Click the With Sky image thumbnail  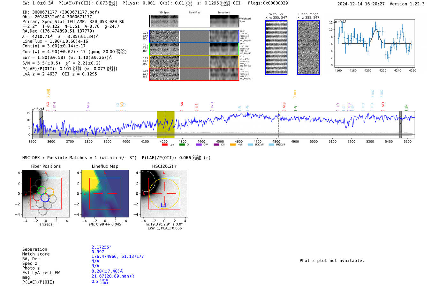pos(276,48)
